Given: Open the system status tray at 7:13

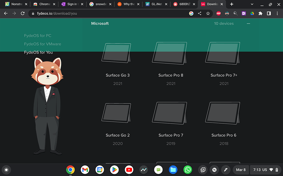Looking at the screenshot, I should [x=266, y=170].
